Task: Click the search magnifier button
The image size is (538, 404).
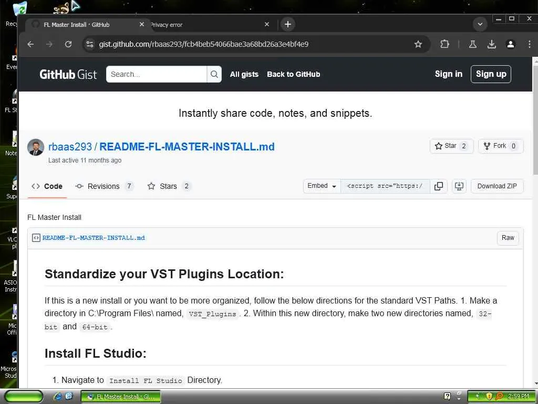Action: pos(214,74)
